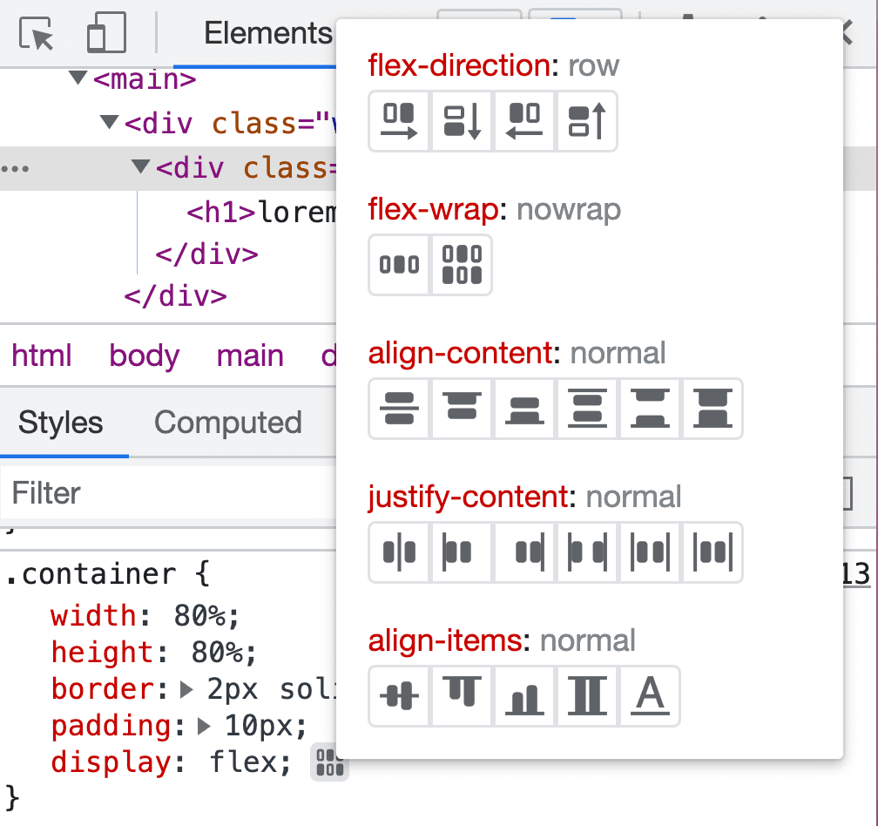Viewport: 878px width, 826px height.
Task: Set justify-content to space-between
Action: click(x=587, y=552)
